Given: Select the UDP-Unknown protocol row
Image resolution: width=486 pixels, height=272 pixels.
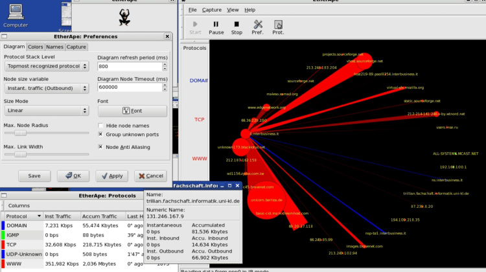Looking at the screenshot, I should (x=73, y=255).
